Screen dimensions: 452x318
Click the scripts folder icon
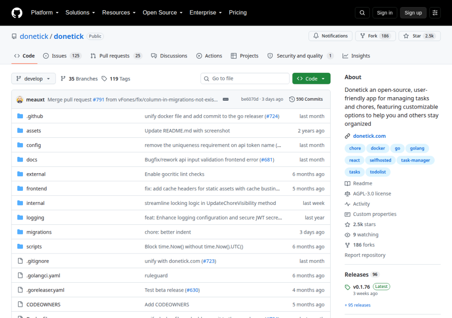(20, 246)
